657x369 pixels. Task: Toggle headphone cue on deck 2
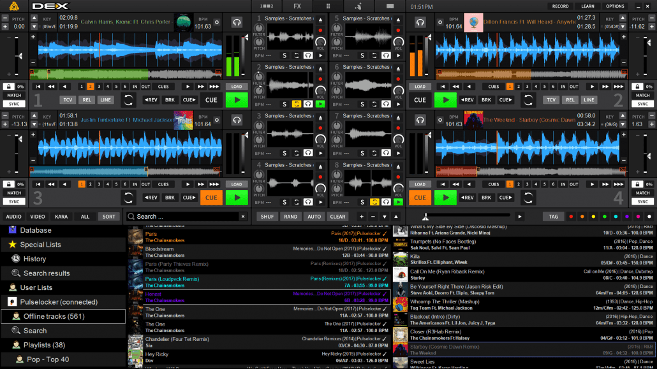(420, 22)
